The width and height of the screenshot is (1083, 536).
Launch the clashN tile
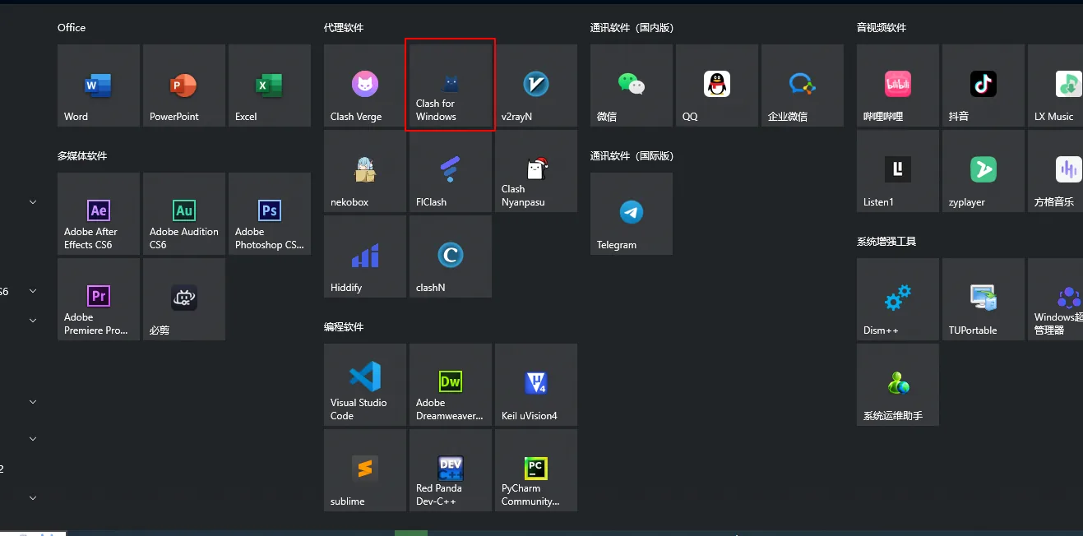point(451,256)
